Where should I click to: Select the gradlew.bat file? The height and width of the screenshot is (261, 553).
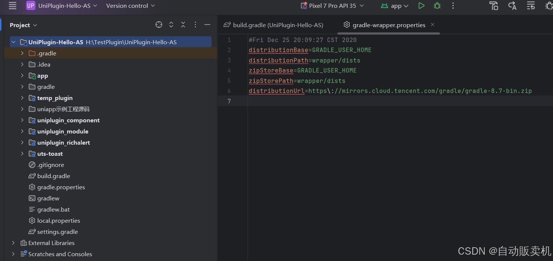pos(54,209)
